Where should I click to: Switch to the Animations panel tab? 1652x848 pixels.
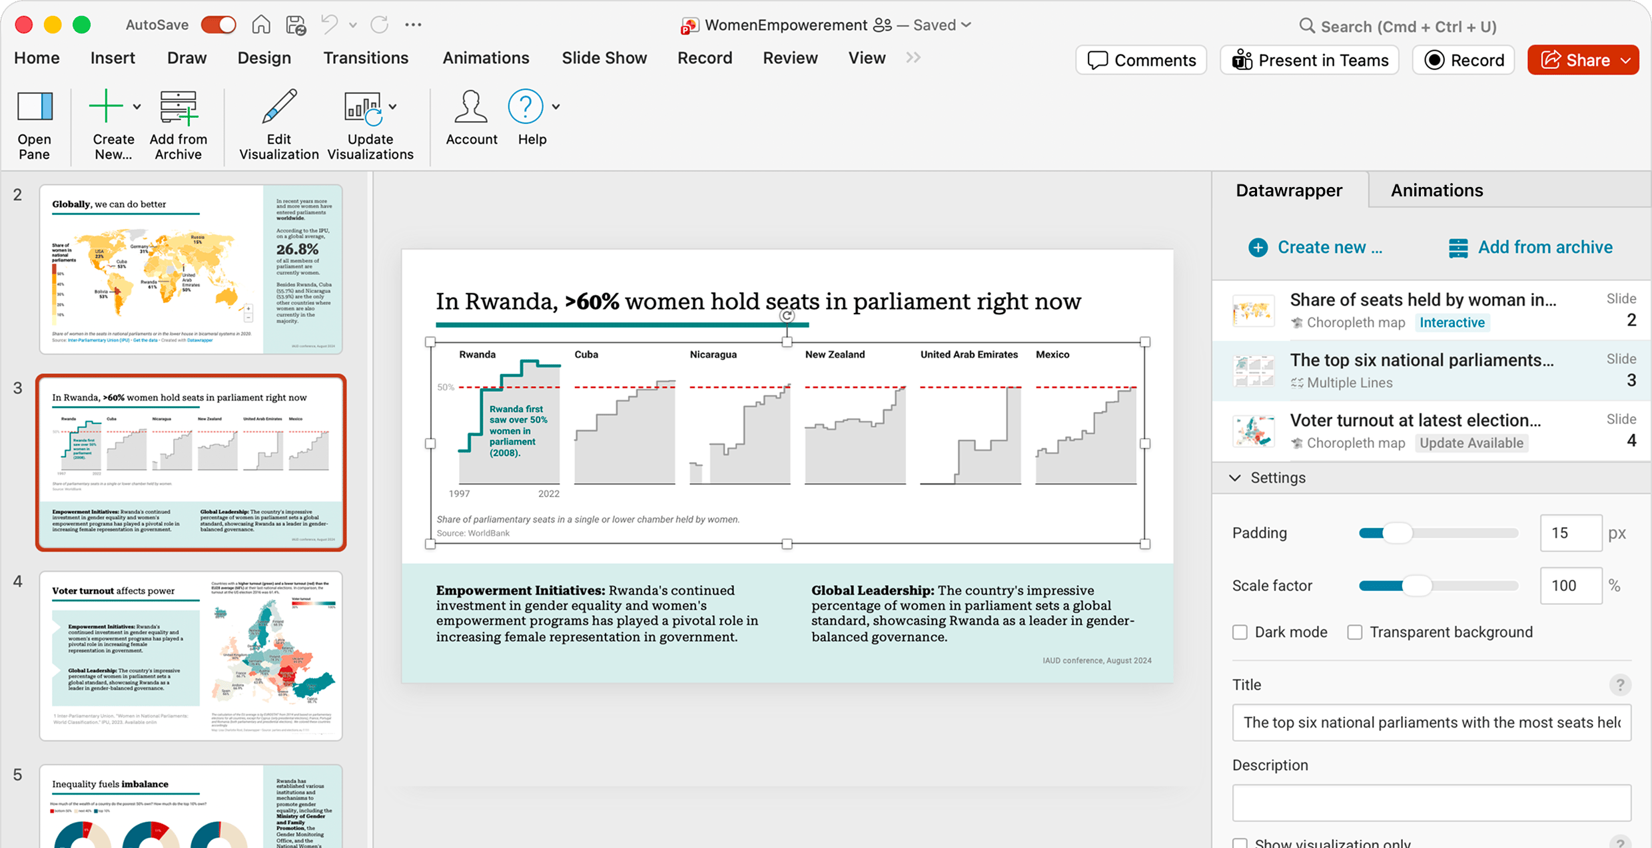click(1436, 190)
